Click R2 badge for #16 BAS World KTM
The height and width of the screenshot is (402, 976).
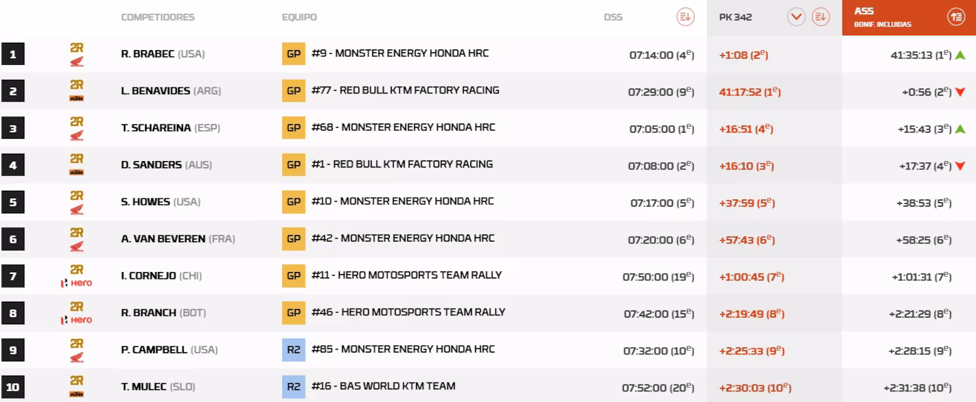pos(293,386)
